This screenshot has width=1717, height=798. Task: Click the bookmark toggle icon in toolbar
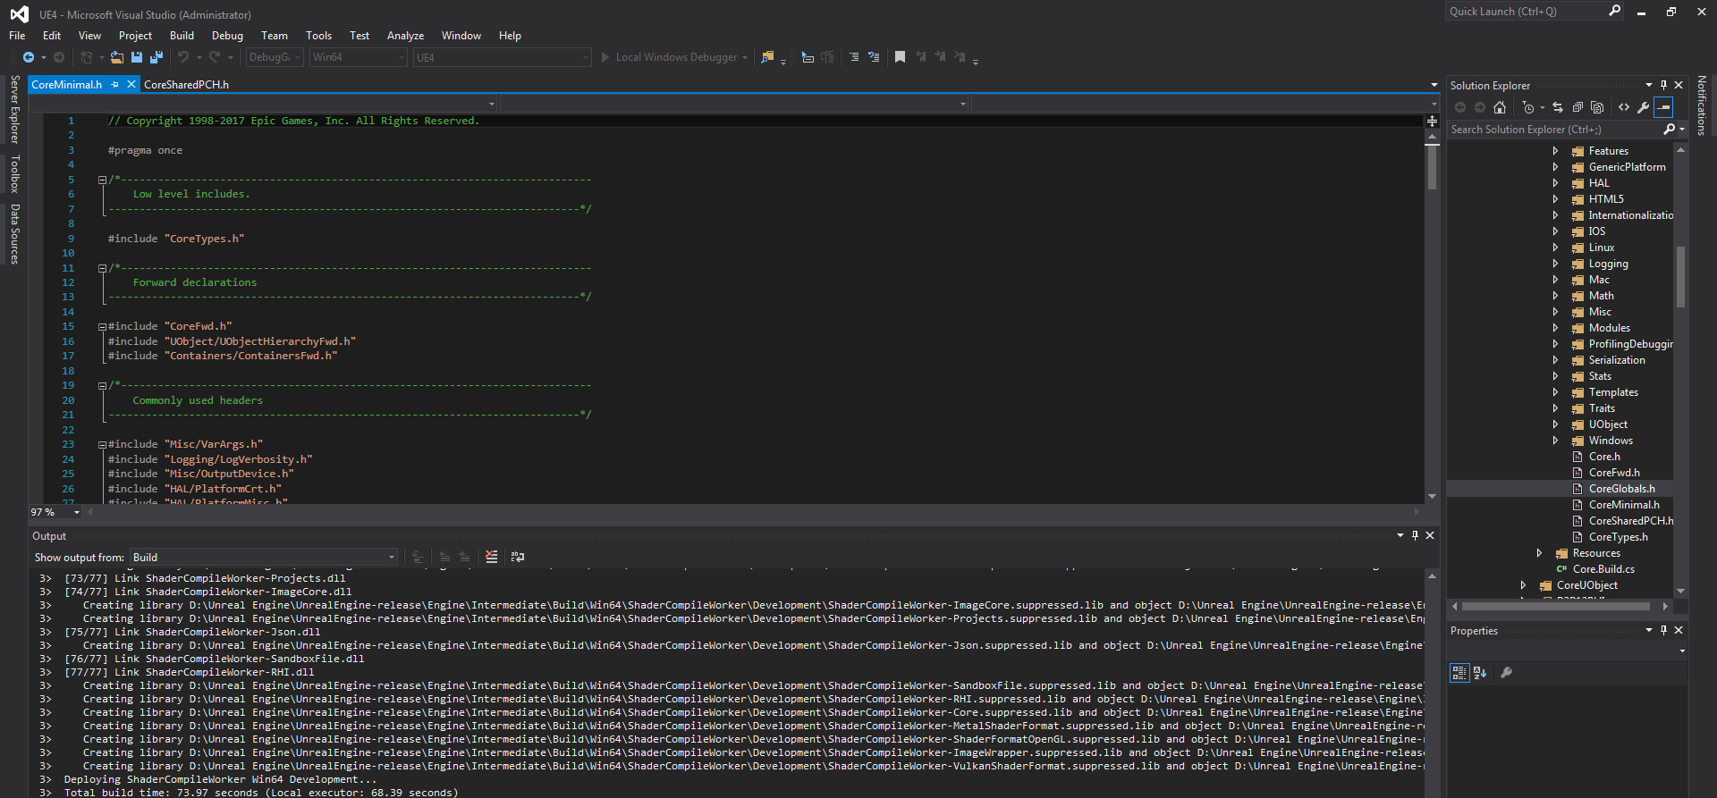point(900,57)
